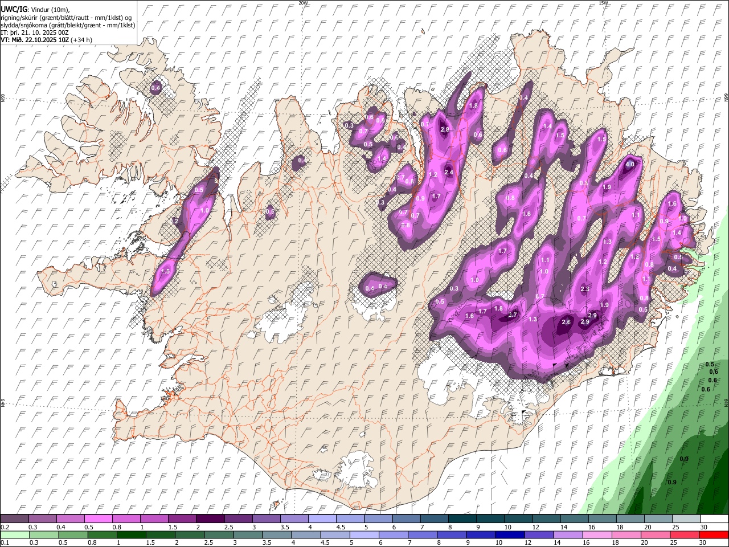Image resolution: width=729 pixels, height=547 pixels.
Task: Select the 'VT: Mið. 22.10.2025 10Z' valid time
Action: [x=34, y=40]
